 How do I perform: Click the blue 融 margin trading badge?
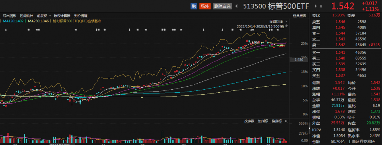[193, 6]
